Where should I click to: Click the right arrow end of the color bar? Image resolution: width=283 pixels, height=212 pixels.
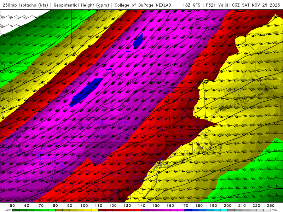(275, 210)
